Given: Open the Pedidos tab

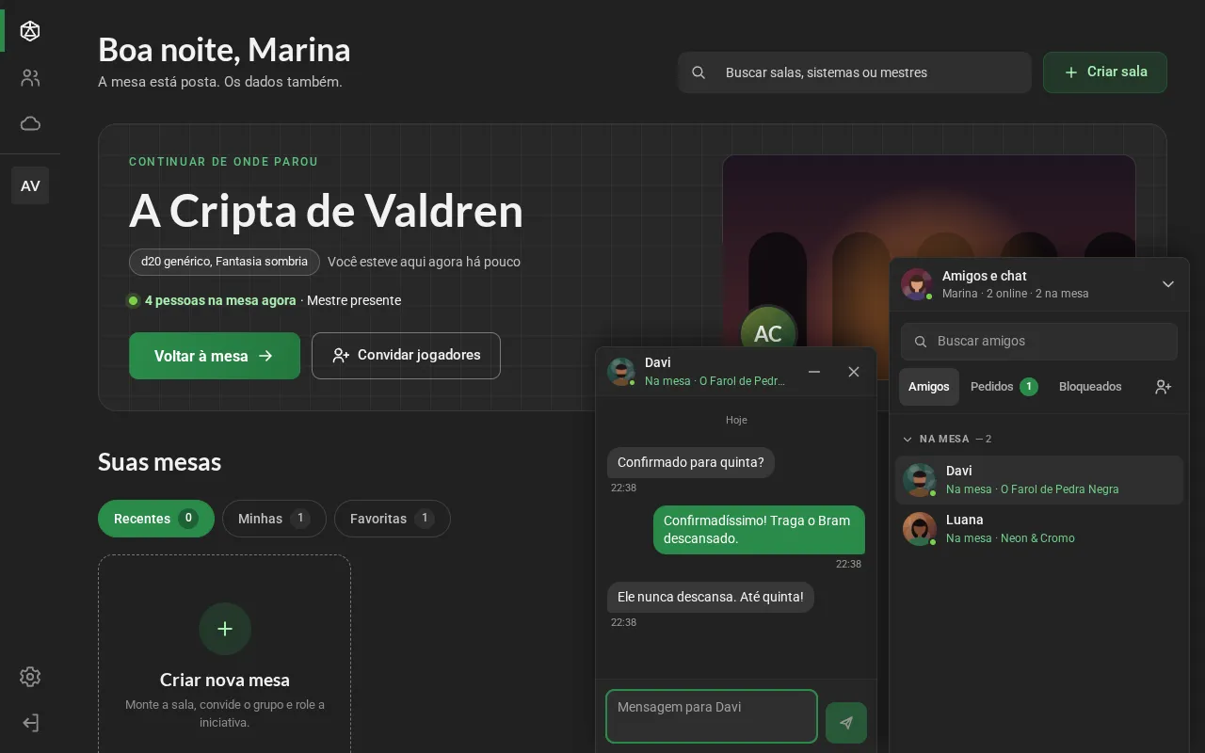Looking at the screenshot, I should (1004, 387).
